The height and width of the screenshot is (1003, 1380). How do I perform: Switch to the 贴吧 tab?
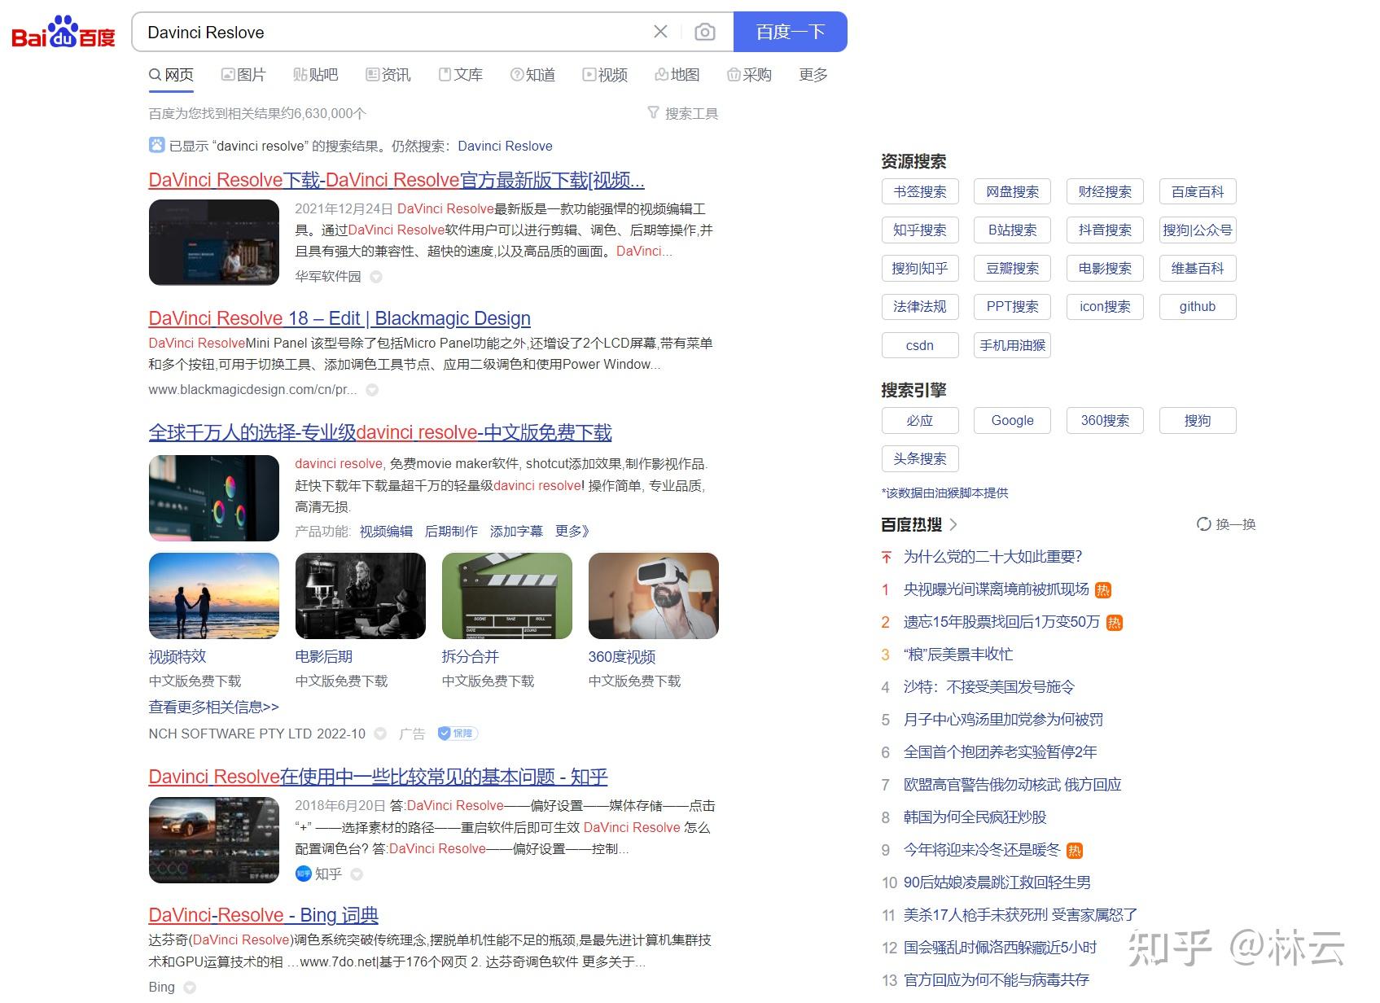point(316,75)
